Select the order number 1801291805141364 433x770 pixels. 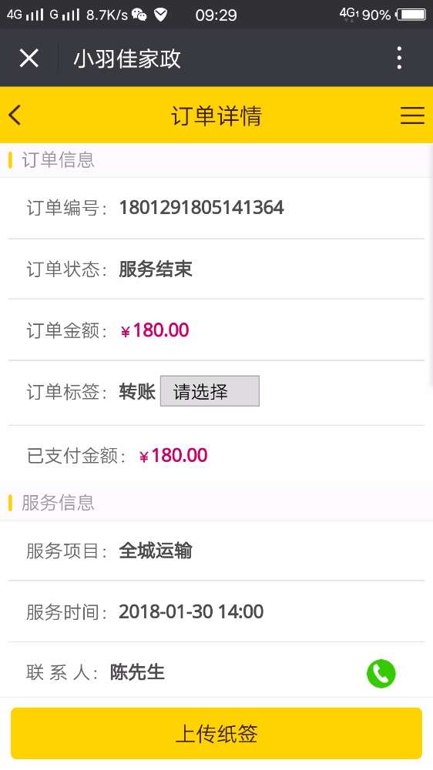(x=202, y=207)
